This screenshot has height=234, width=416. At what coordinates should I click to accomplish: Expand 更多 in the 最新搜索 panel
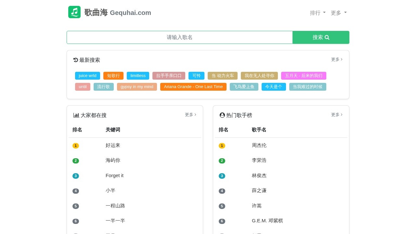click(x=336, y=59)
